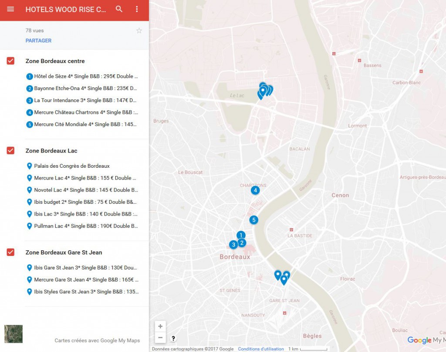Click the transit icon near Bassens
The image size is (446, 352).
[359, 60]
